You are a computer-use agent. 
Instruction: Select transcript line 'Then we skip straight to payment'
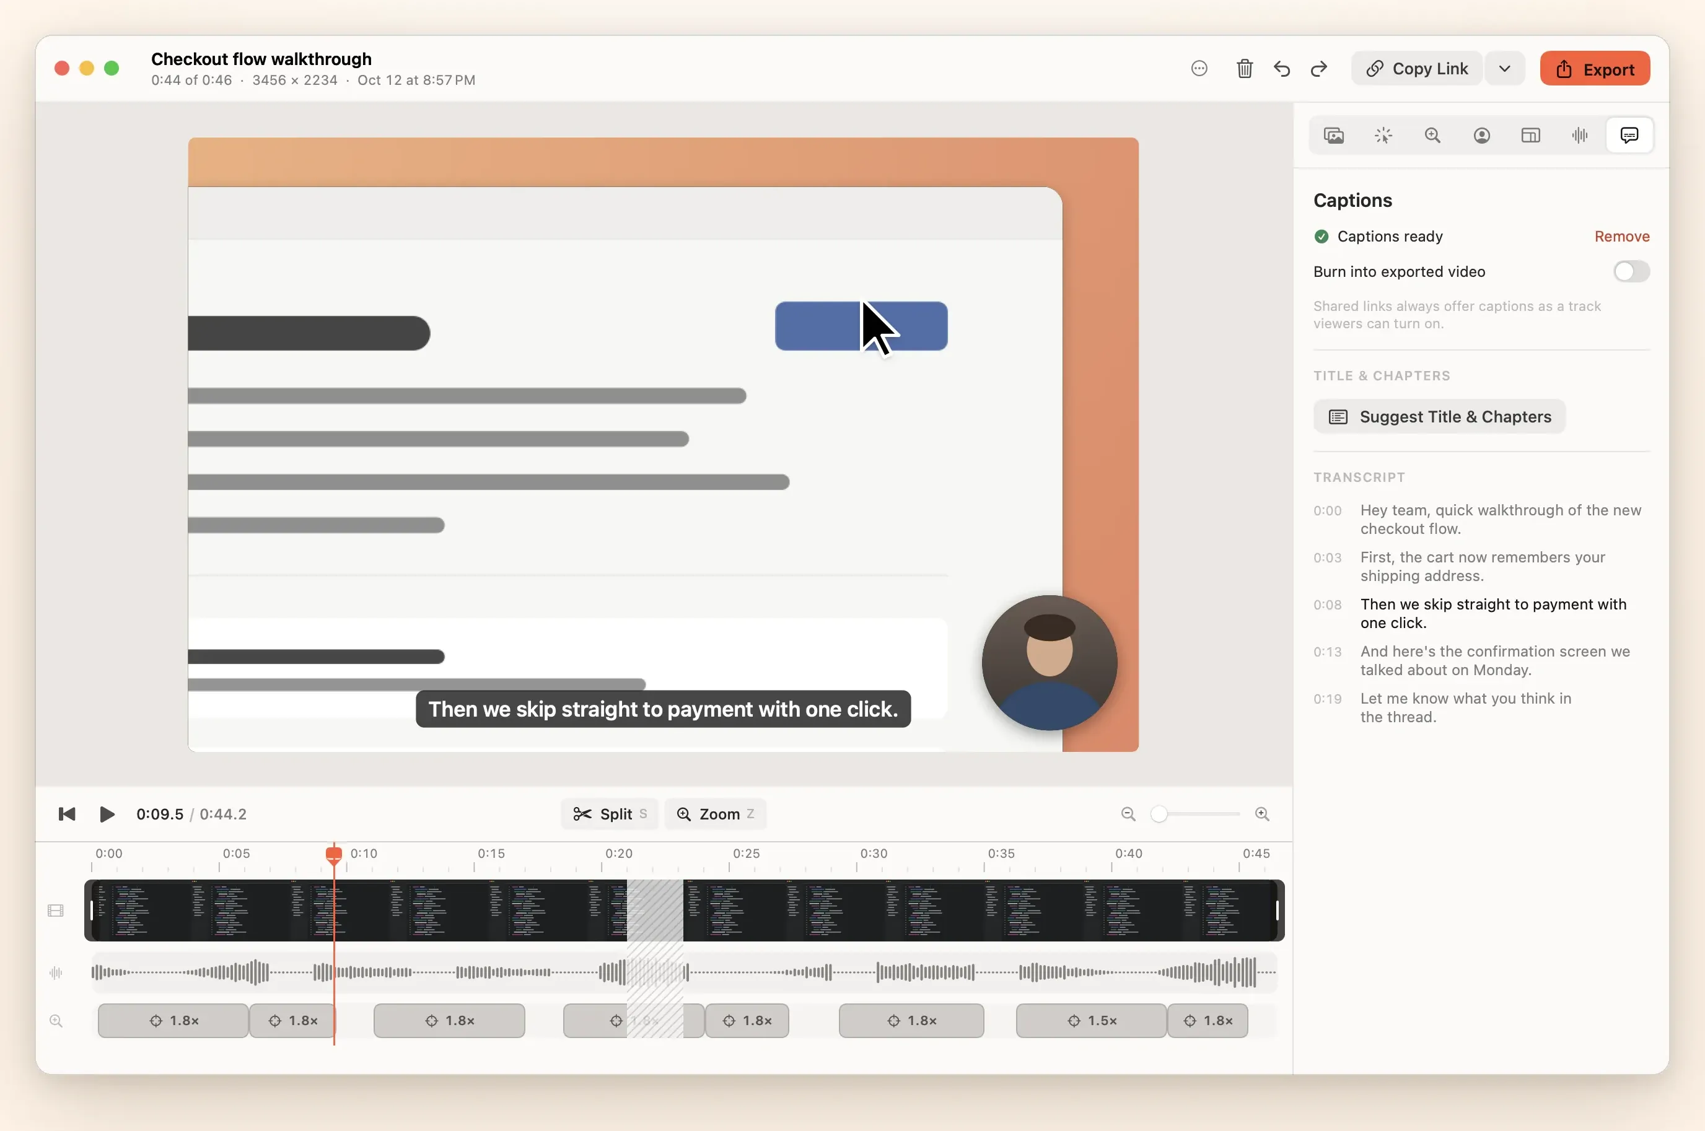click(x=1481, y=613)
